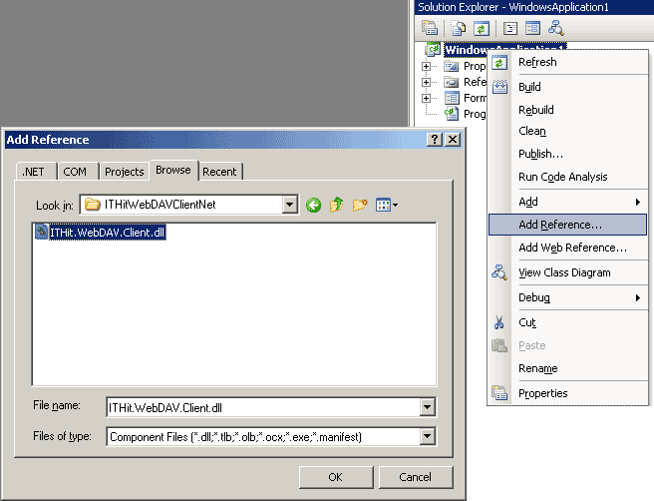This screenshot has width=654, height=501.
Task: Choose Build from context menu
Action: pos(567,87)
